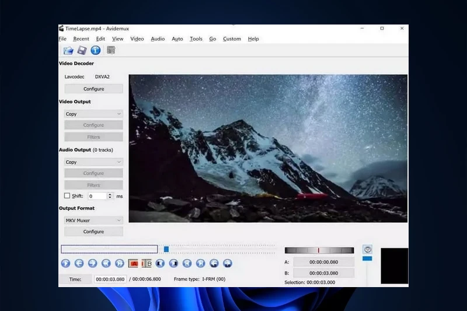The height and width of the screenshot is (311, 467).
Task: Step to previous frame with left-arrow icon
Action: click(x=79, y=263)
